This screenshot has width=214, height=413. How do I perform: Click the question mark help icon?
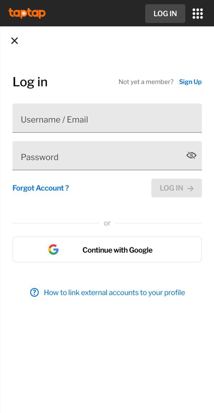[34, 293]
